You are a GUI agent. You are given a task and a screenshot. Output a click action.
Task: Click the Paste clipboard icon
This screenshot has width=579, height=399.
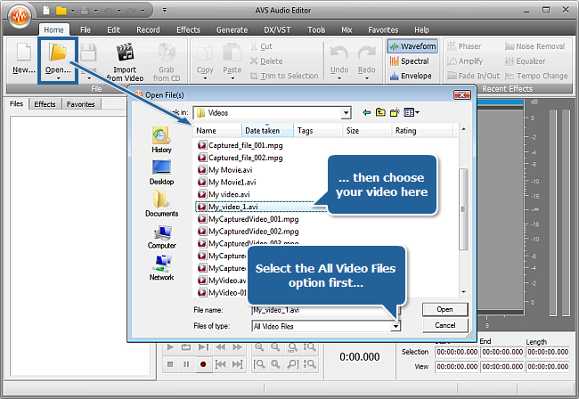pos(232,54)
